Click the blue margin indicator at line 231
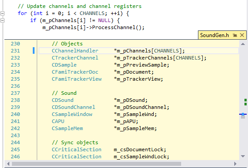The height and width of the screenshot is (168, 248). point(34,51)
